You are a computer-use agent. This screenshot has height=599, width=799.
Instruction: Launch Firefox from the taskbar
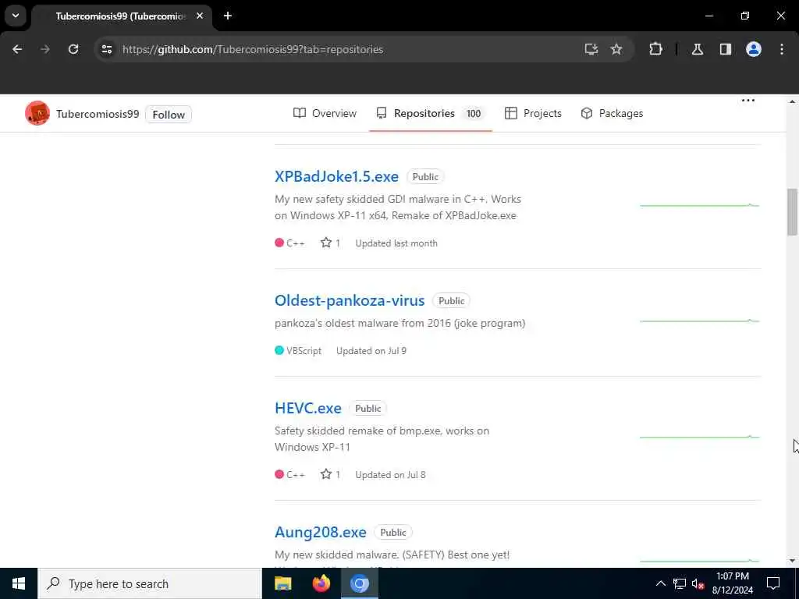point(321,583)
